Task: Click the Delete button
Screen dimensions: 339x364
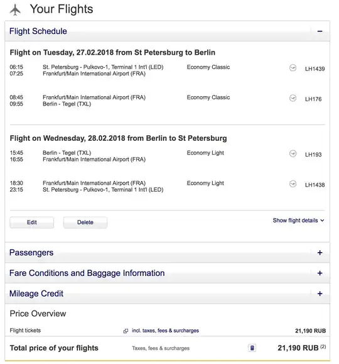Action: pyautogui.click(x=85, y=223)
